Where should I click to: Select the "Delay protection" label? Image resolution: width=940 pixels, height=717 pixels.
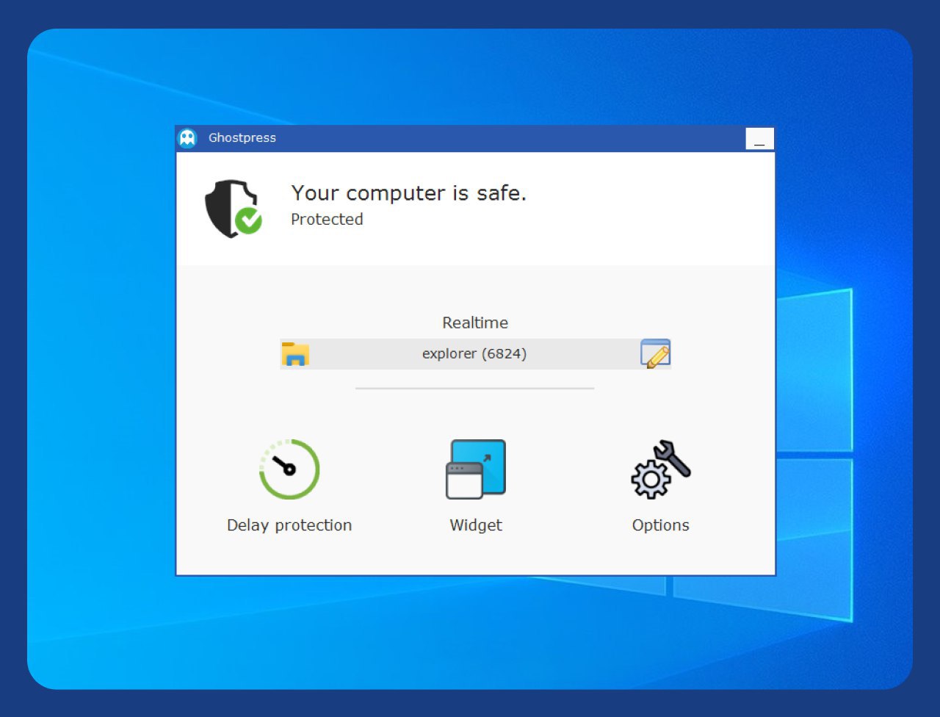click(x=289, y=525)
